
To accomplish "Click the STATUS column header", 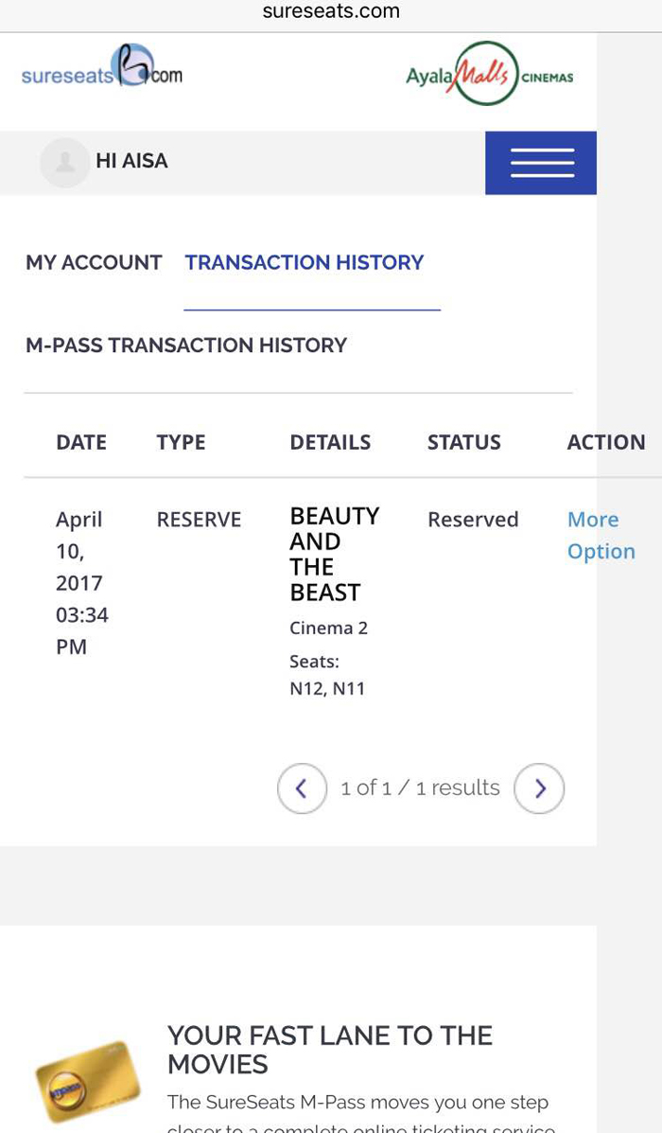I will [463, 442].
